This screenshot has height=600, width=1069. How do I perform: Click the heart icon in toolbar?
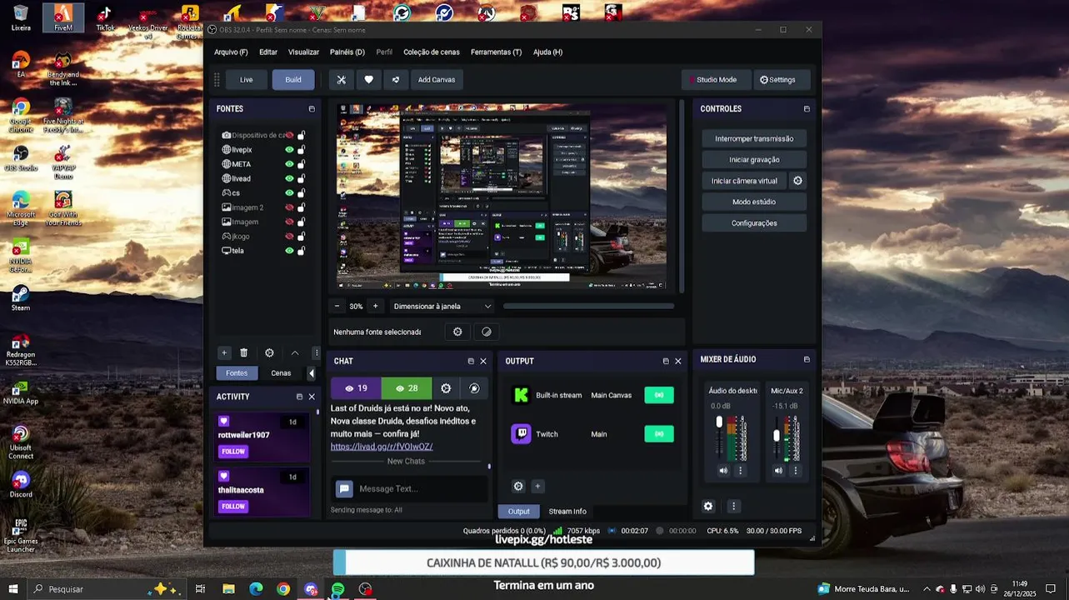click(x=368, y=80)
